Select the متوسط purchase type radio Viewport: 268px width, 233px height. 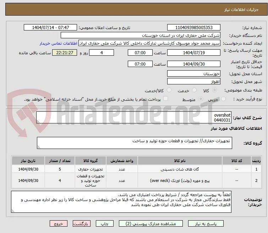(201, 99)
